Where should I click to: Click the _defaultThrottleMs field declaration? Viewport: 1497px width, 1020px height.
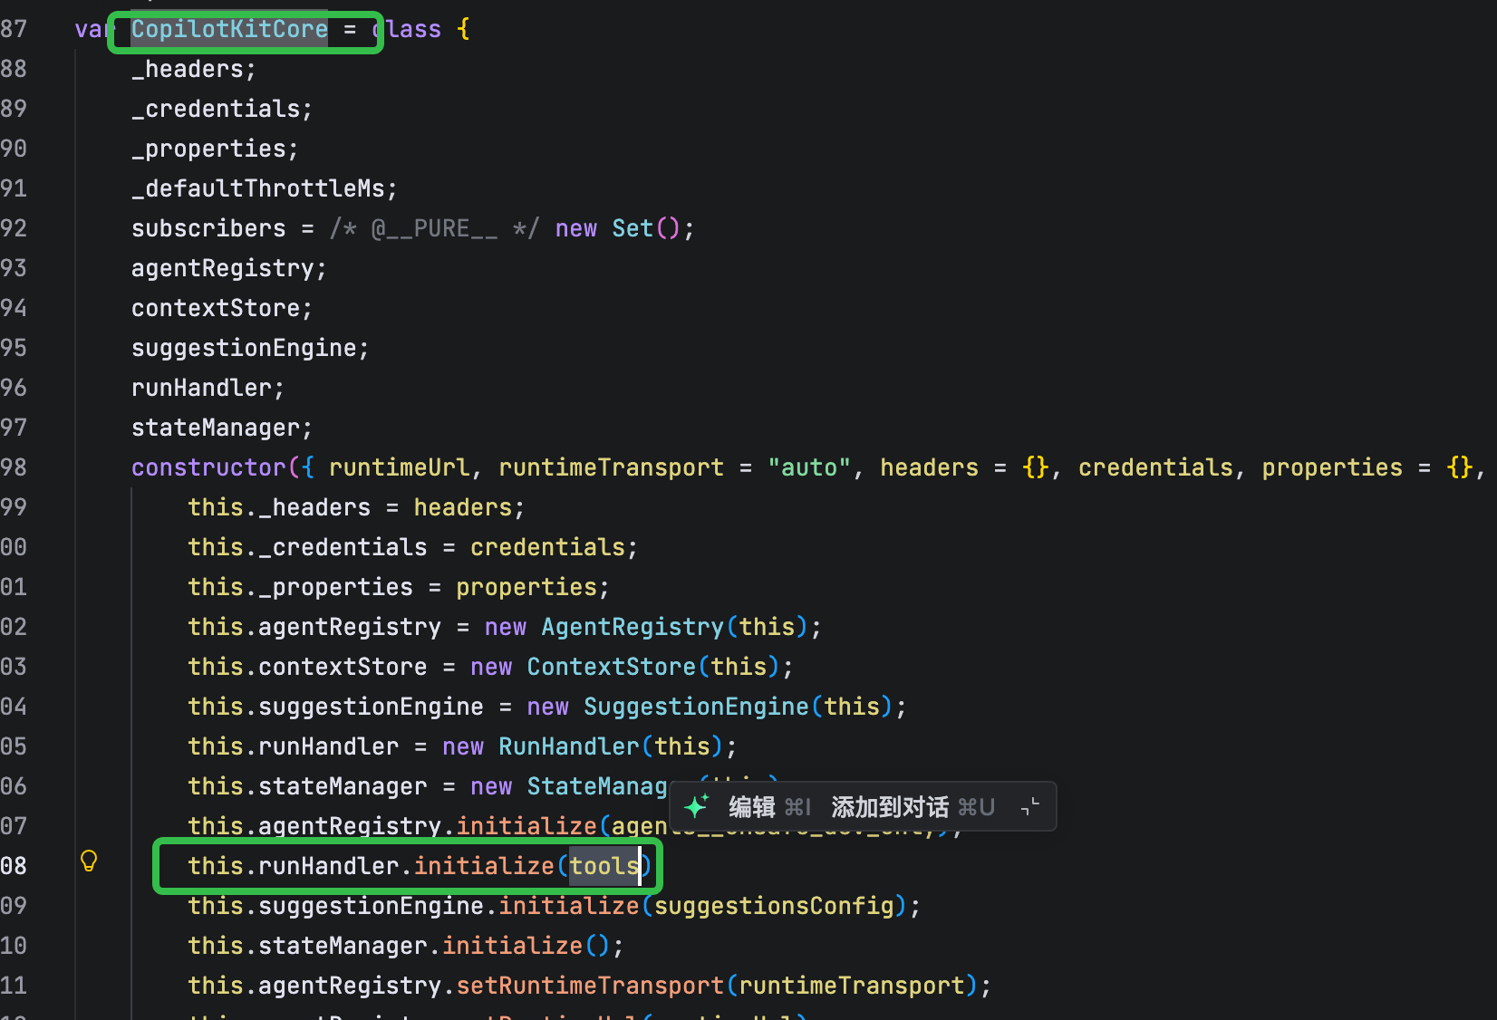265,188
